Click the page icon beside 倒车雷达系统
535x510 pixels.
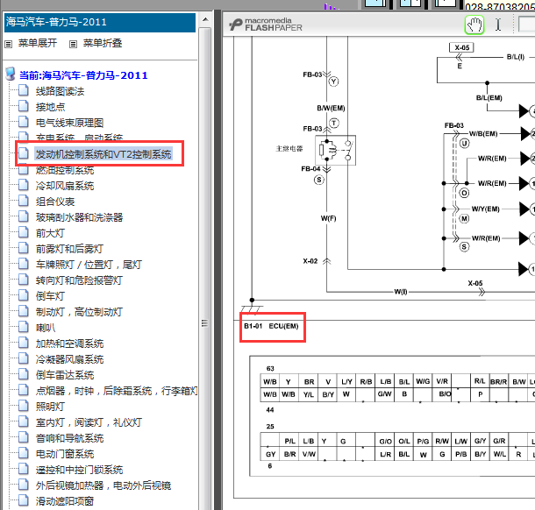tap(23, 374)
